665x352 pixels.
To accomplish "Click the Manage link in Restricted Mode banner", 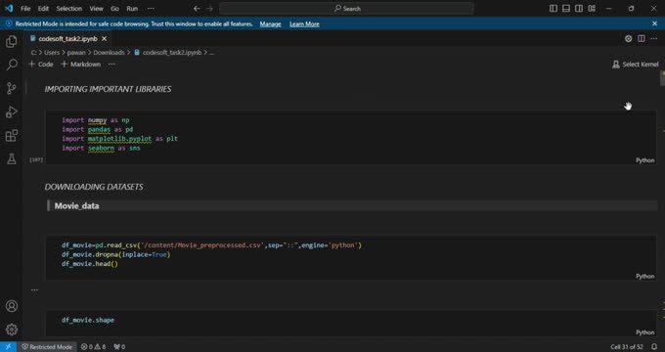I will [x=270, y=24].
